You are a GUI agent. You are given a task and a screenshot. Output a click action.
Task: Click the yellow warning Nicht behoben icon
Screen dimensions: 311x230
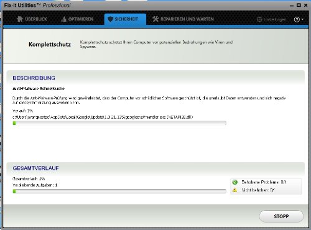pos(234,190)
